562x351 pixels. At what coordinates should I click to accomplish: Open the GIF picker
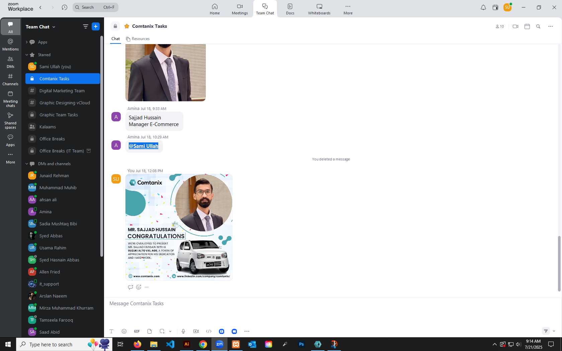137,331
